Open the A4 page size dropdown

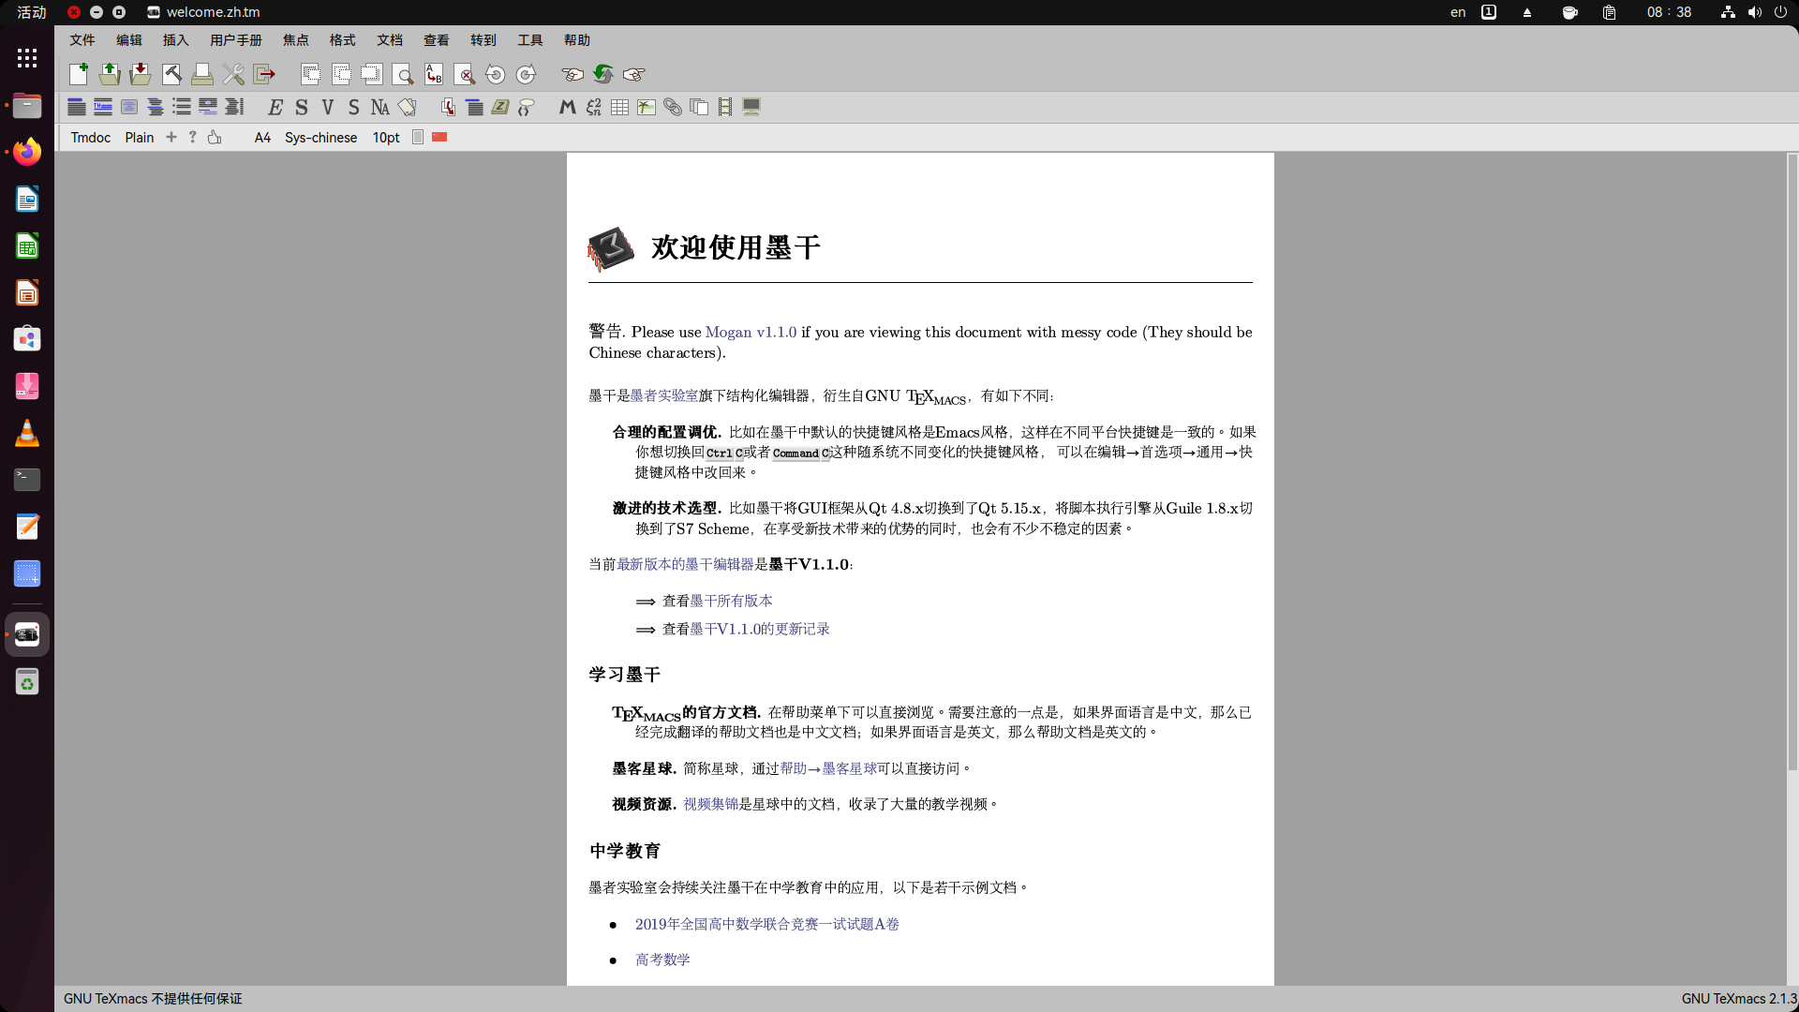262,137
